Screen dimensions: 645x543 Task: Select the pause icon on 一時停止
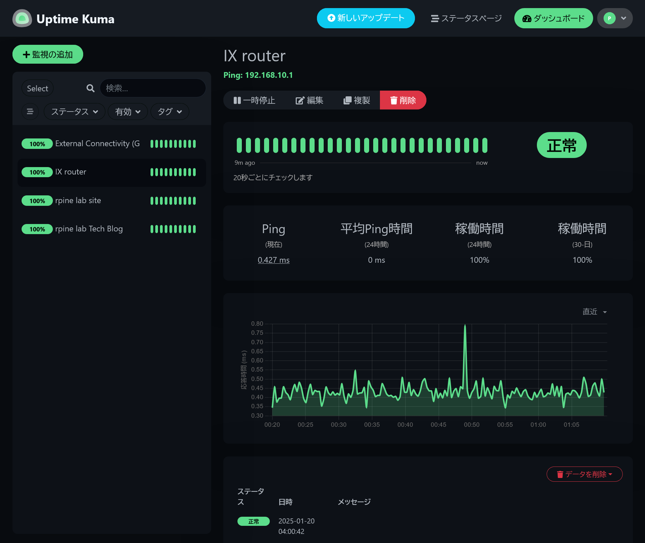[237, 100]
